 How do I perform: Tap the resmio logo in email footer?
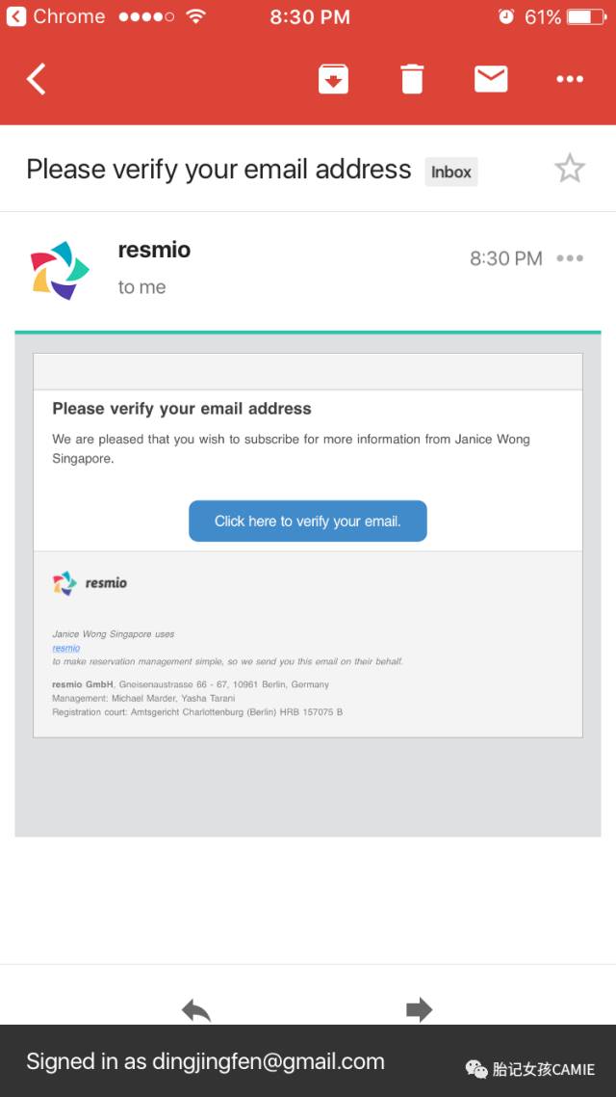click(90, 583)
